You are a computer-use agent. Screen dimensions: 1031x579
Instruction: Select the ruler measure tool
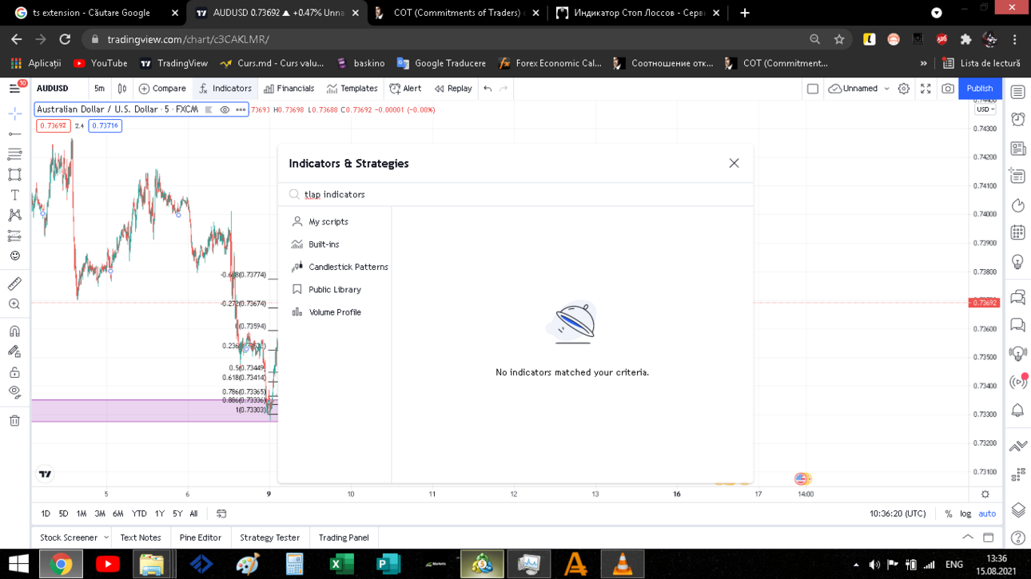pyautogui.click(x=14, y=284)
